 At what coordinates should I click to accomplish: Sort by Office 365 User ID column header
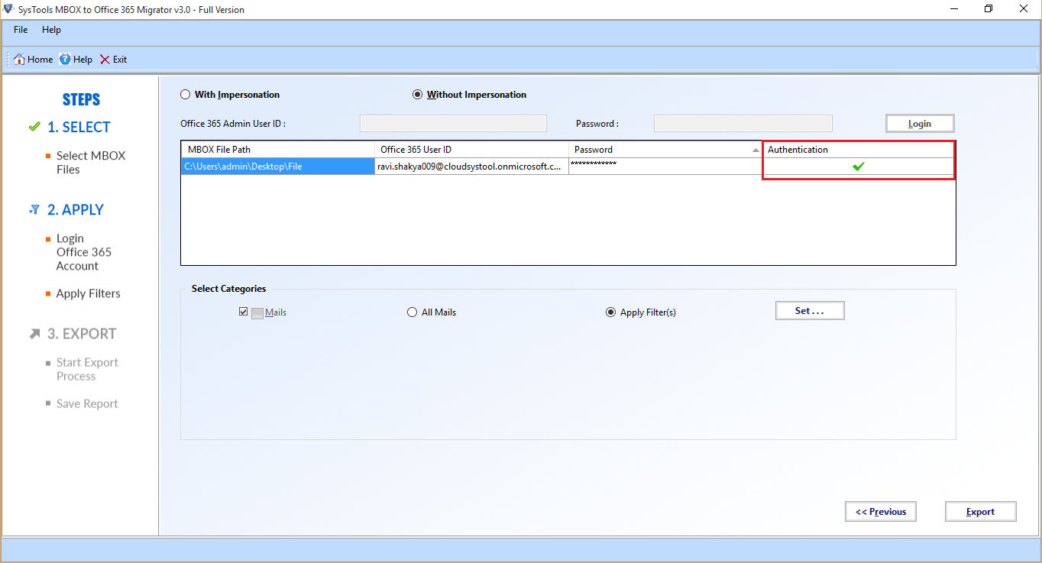(x=471, y=150)
